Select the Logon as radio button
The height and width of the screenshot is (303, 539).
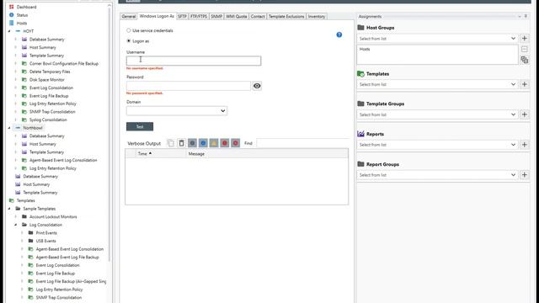pyautogui.click(x=129, y=41)
